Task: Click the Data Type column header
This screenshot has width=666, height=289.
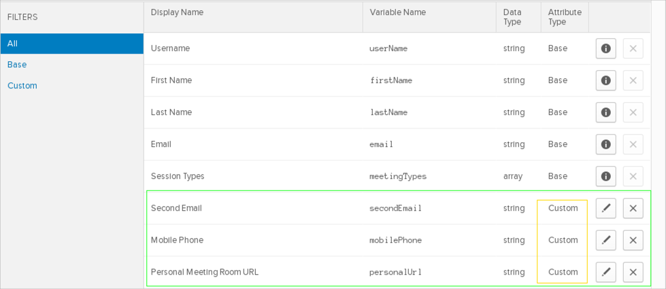Action: coord(512,17)
